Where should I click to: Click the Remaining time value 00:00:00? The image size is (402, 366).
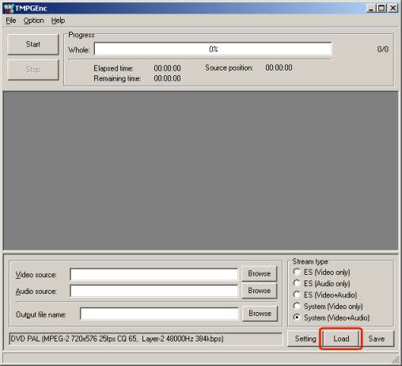point(167,78)
